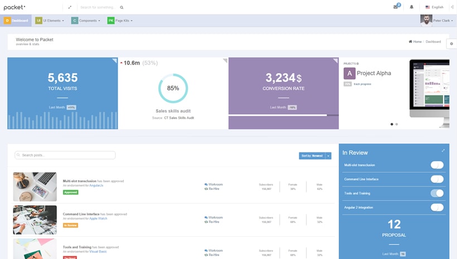Select the Dashboard menu item
Image resolution: width=457 pixels, height=259 pixels.
coord(16,21)
